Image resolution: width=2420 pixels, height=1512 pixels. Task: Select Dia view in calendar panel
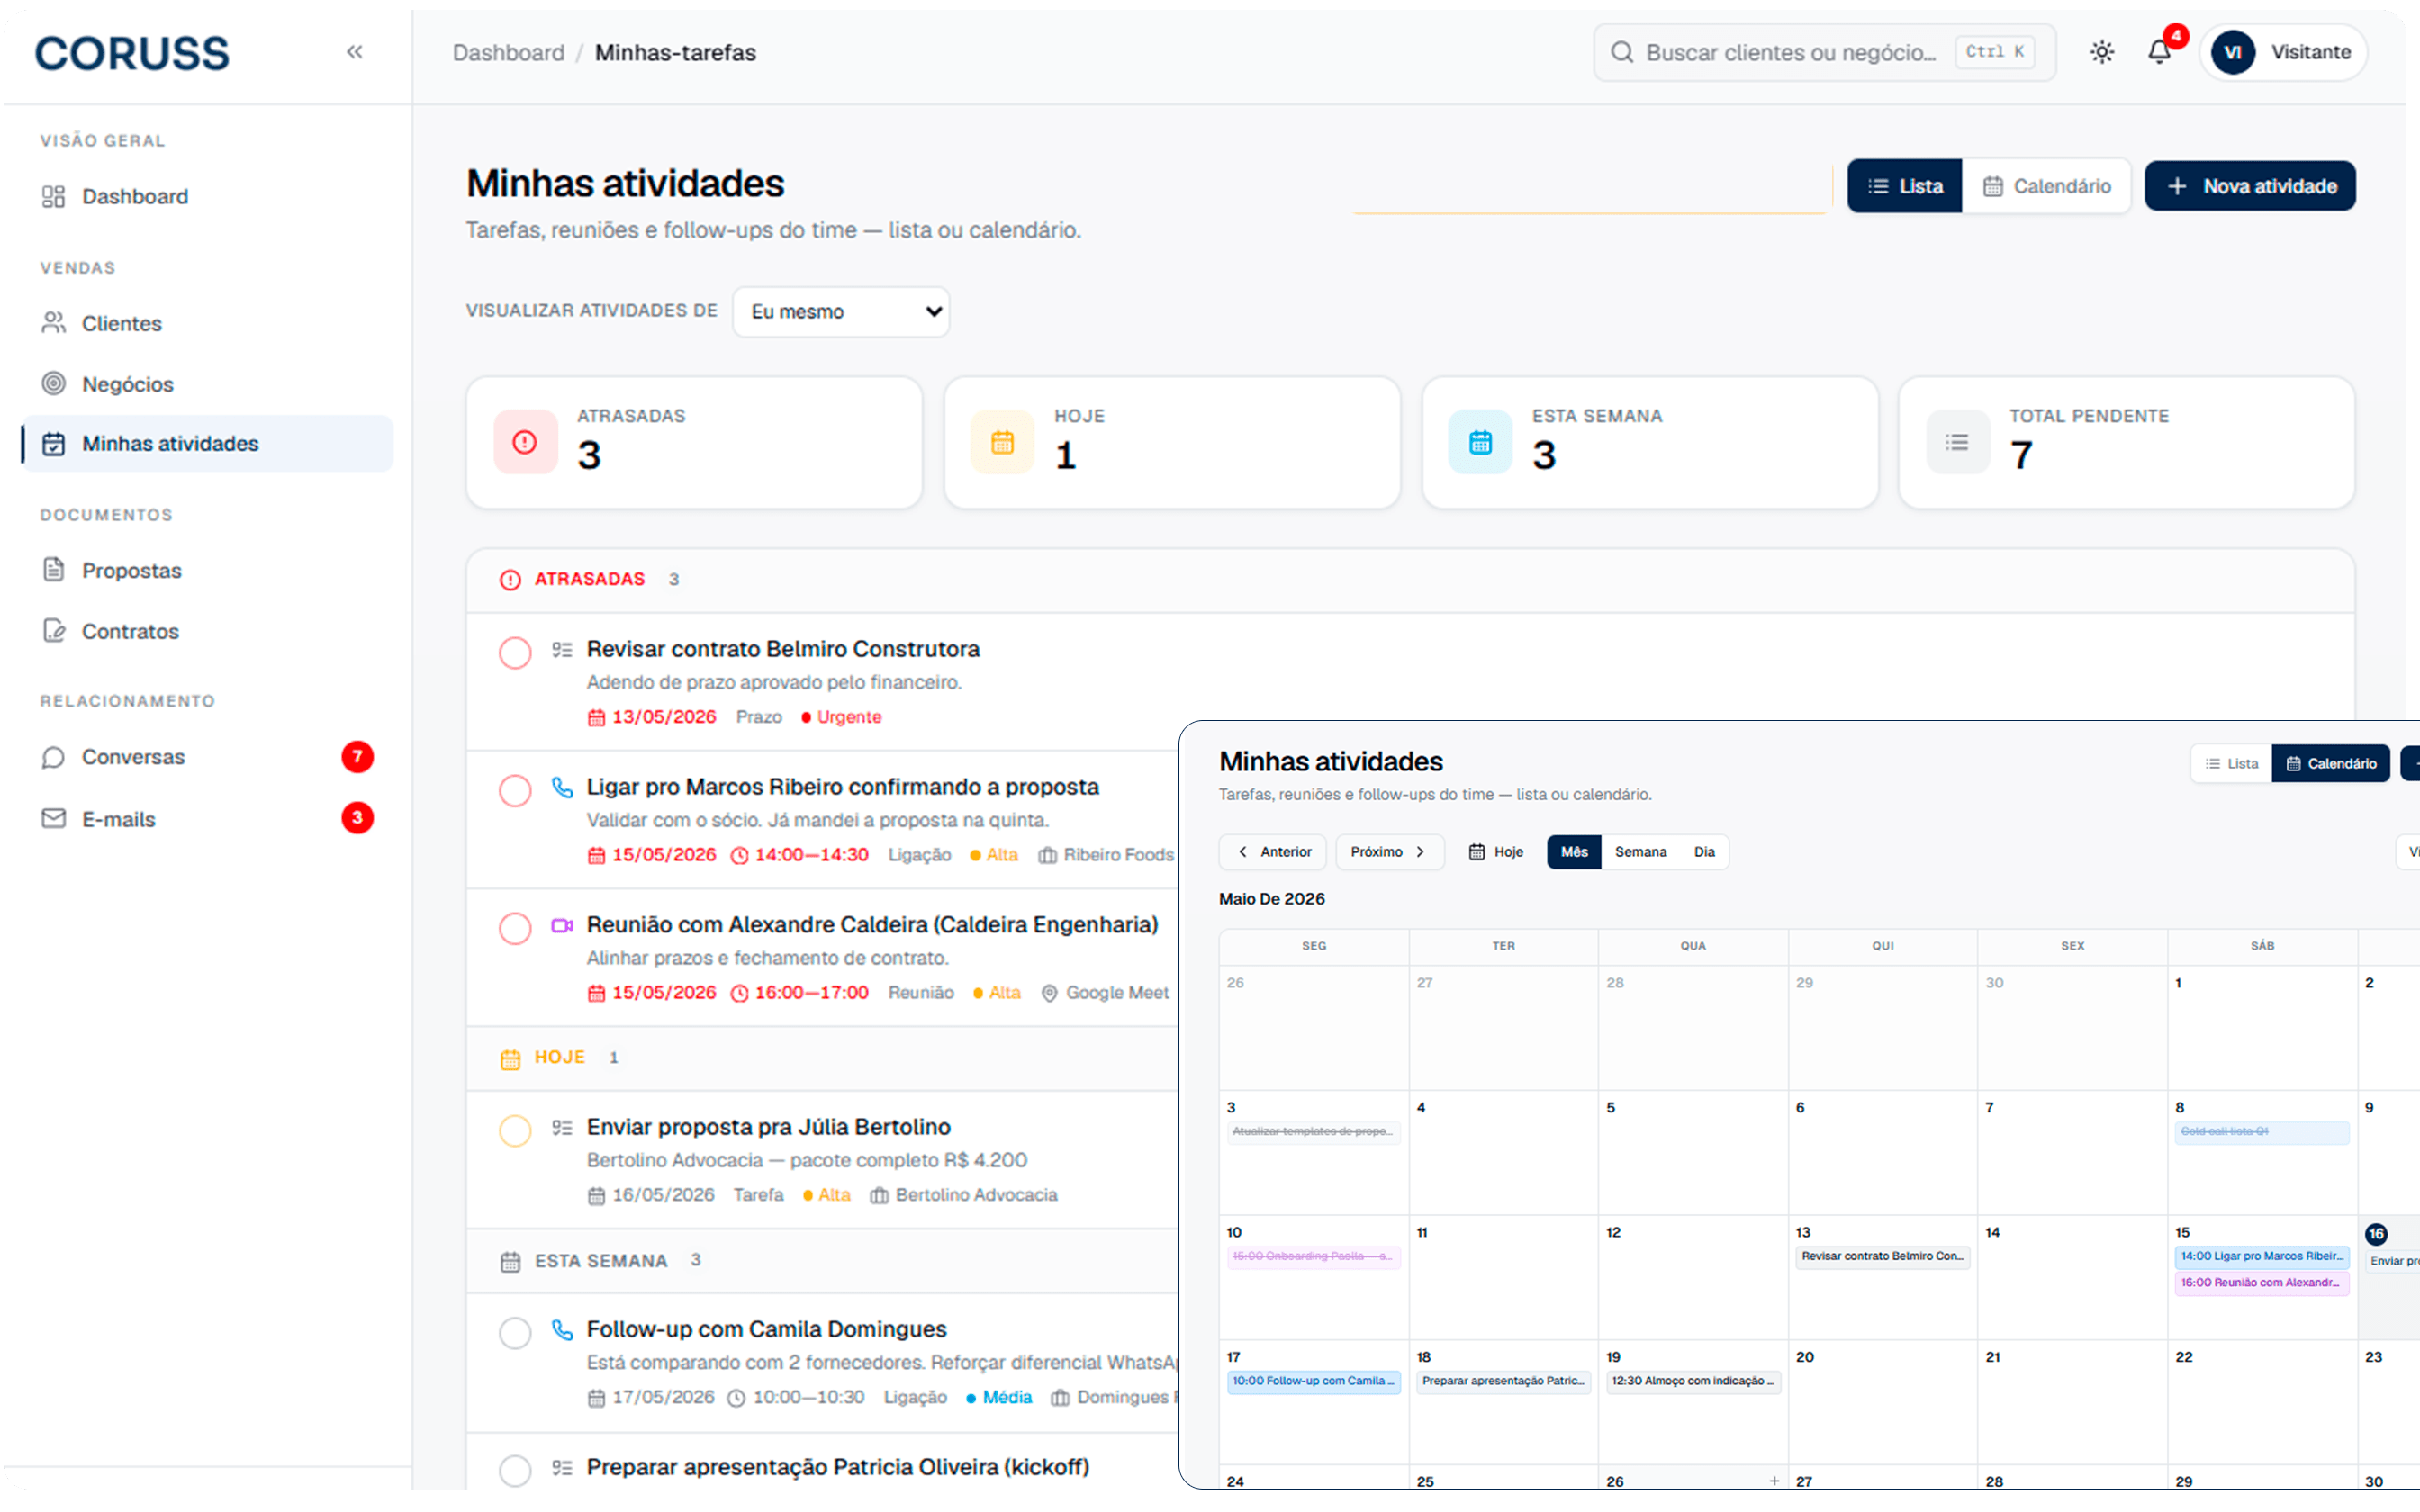[1704, 852]
